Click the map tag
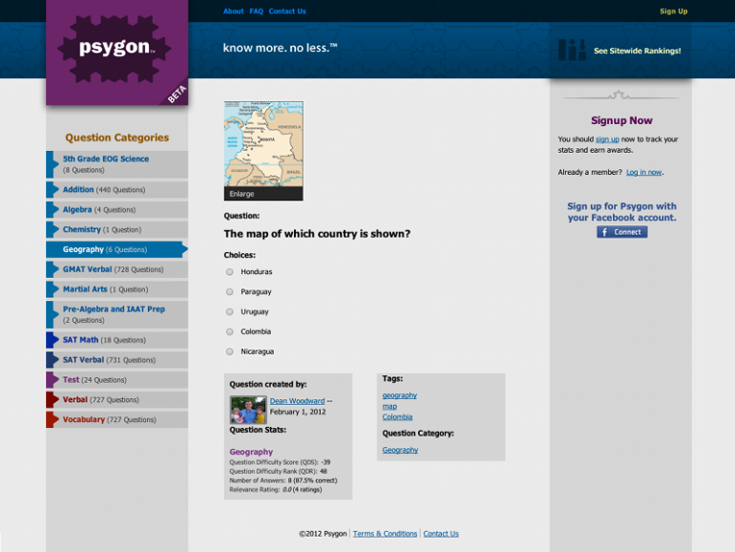 [x=389, y=407]
